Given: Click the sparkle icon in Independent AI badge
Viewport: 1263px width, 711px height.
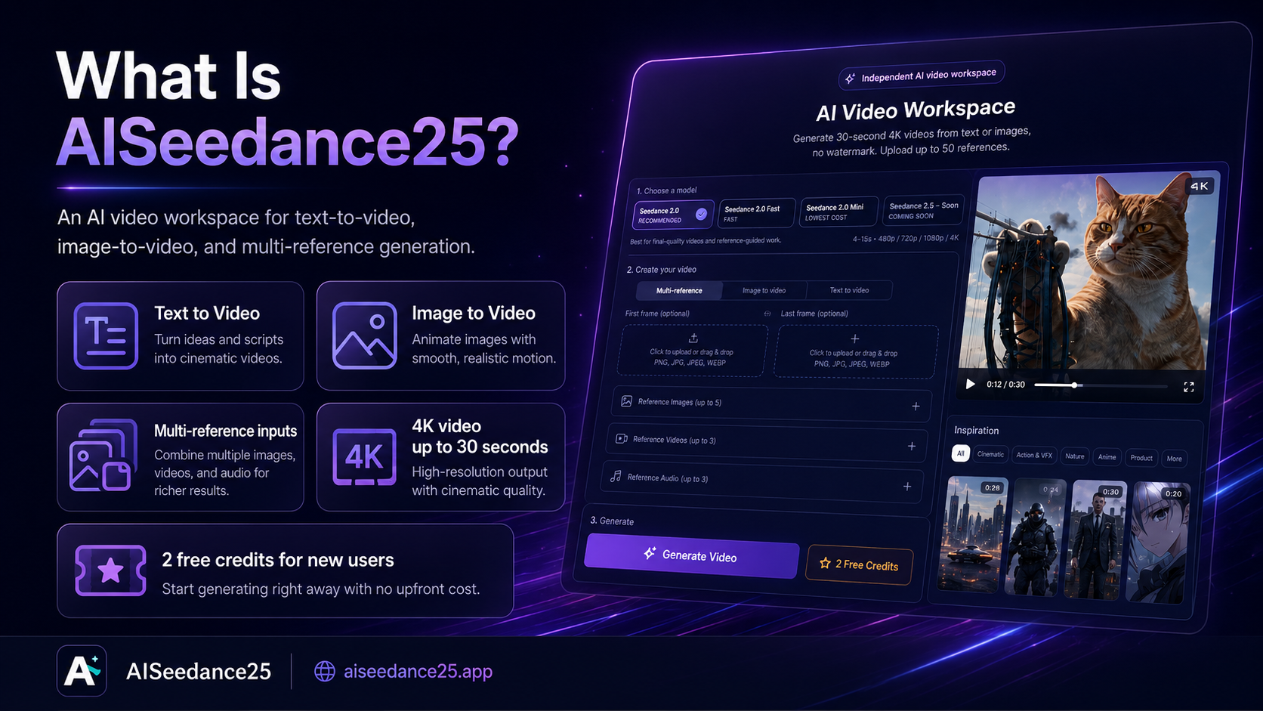Looking at the screenshot, I should [x=851, y=79].
